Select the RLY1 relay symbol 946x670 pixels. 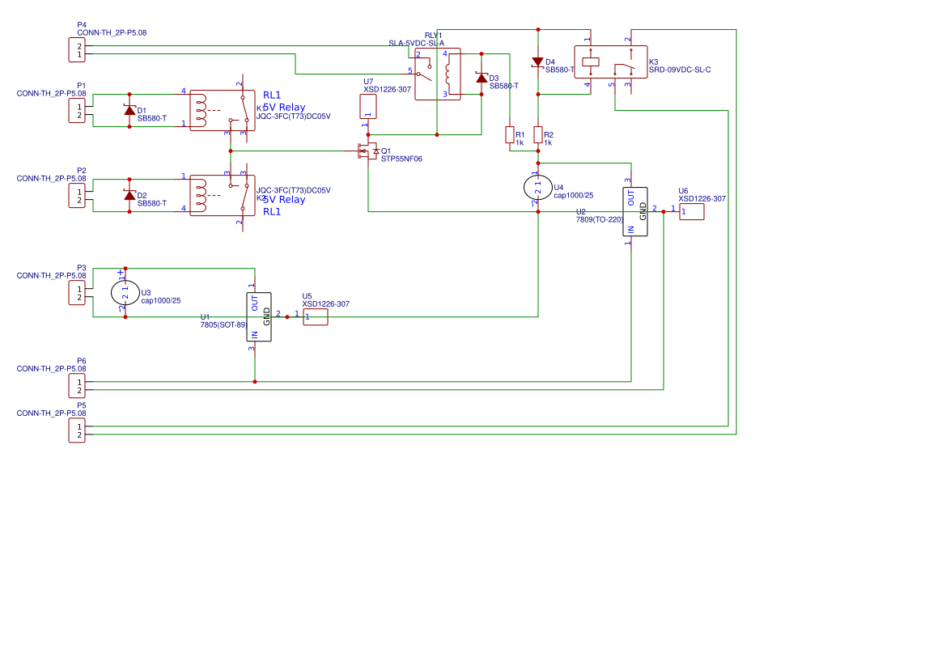point(438,74)
